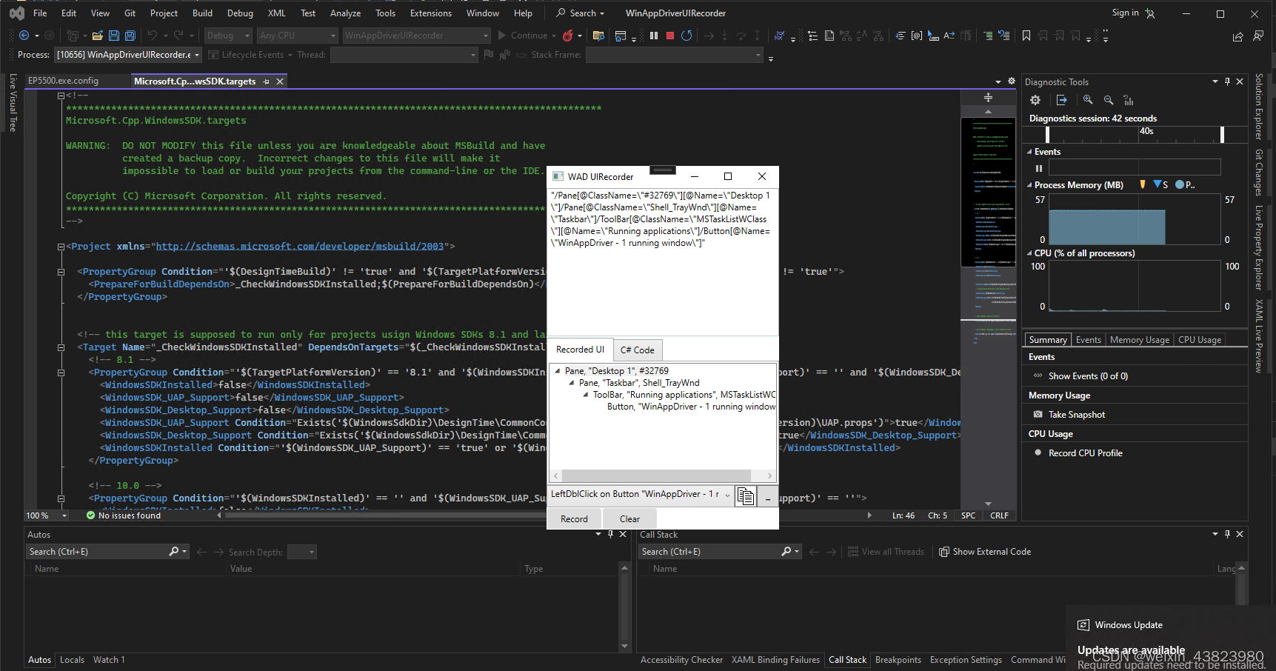Screen dimensions: 1276x671
Task: Collapse the Taskbar Shell_TrayWnd tree node
Action: [571, 382]
